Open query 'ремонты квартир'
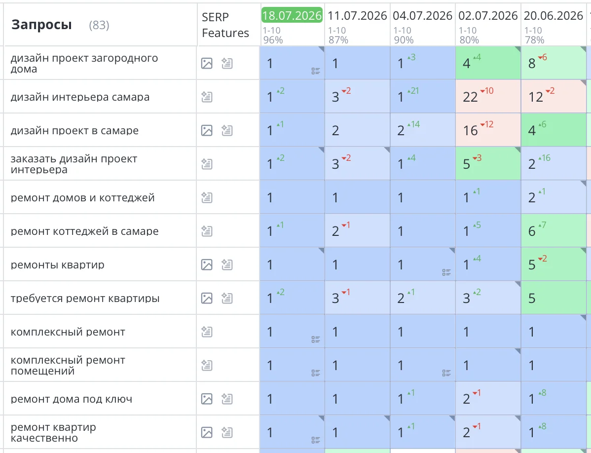The image size is (591, 453). (57, 264)
